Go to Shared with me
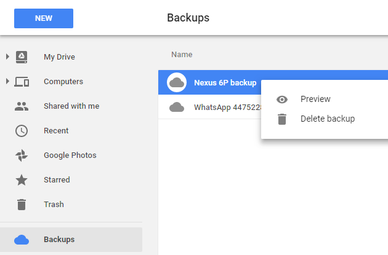This screenshot has width=388, height=255. (71, 106)
